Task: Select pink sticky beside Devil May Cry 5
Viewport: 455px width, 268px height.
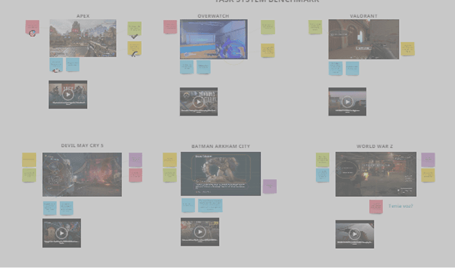Action: coord(136,175)
